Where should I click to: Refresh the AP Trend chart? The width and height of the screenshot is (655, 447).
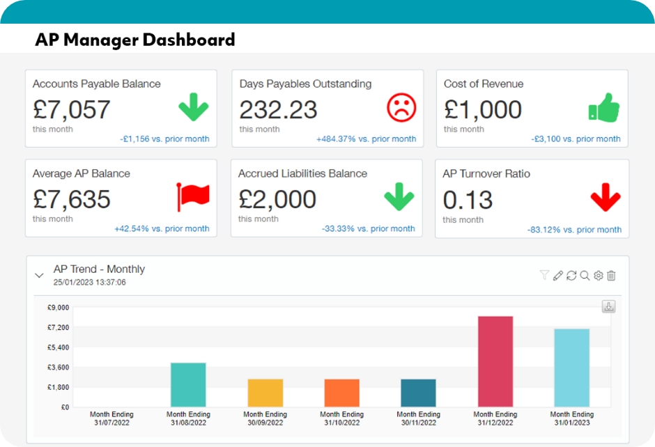(x=571, y=276)
